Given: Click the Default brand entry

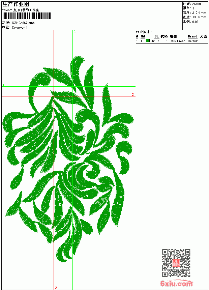Looking at the screenshot, I should pos(193,41).
